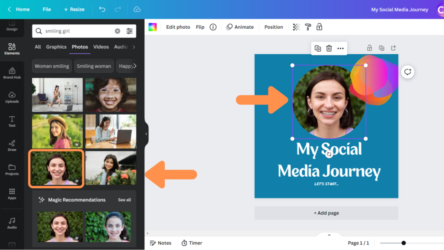Click the Flip button
The image size is (444, 250).
pyautogui.click(x=200, y=27)
